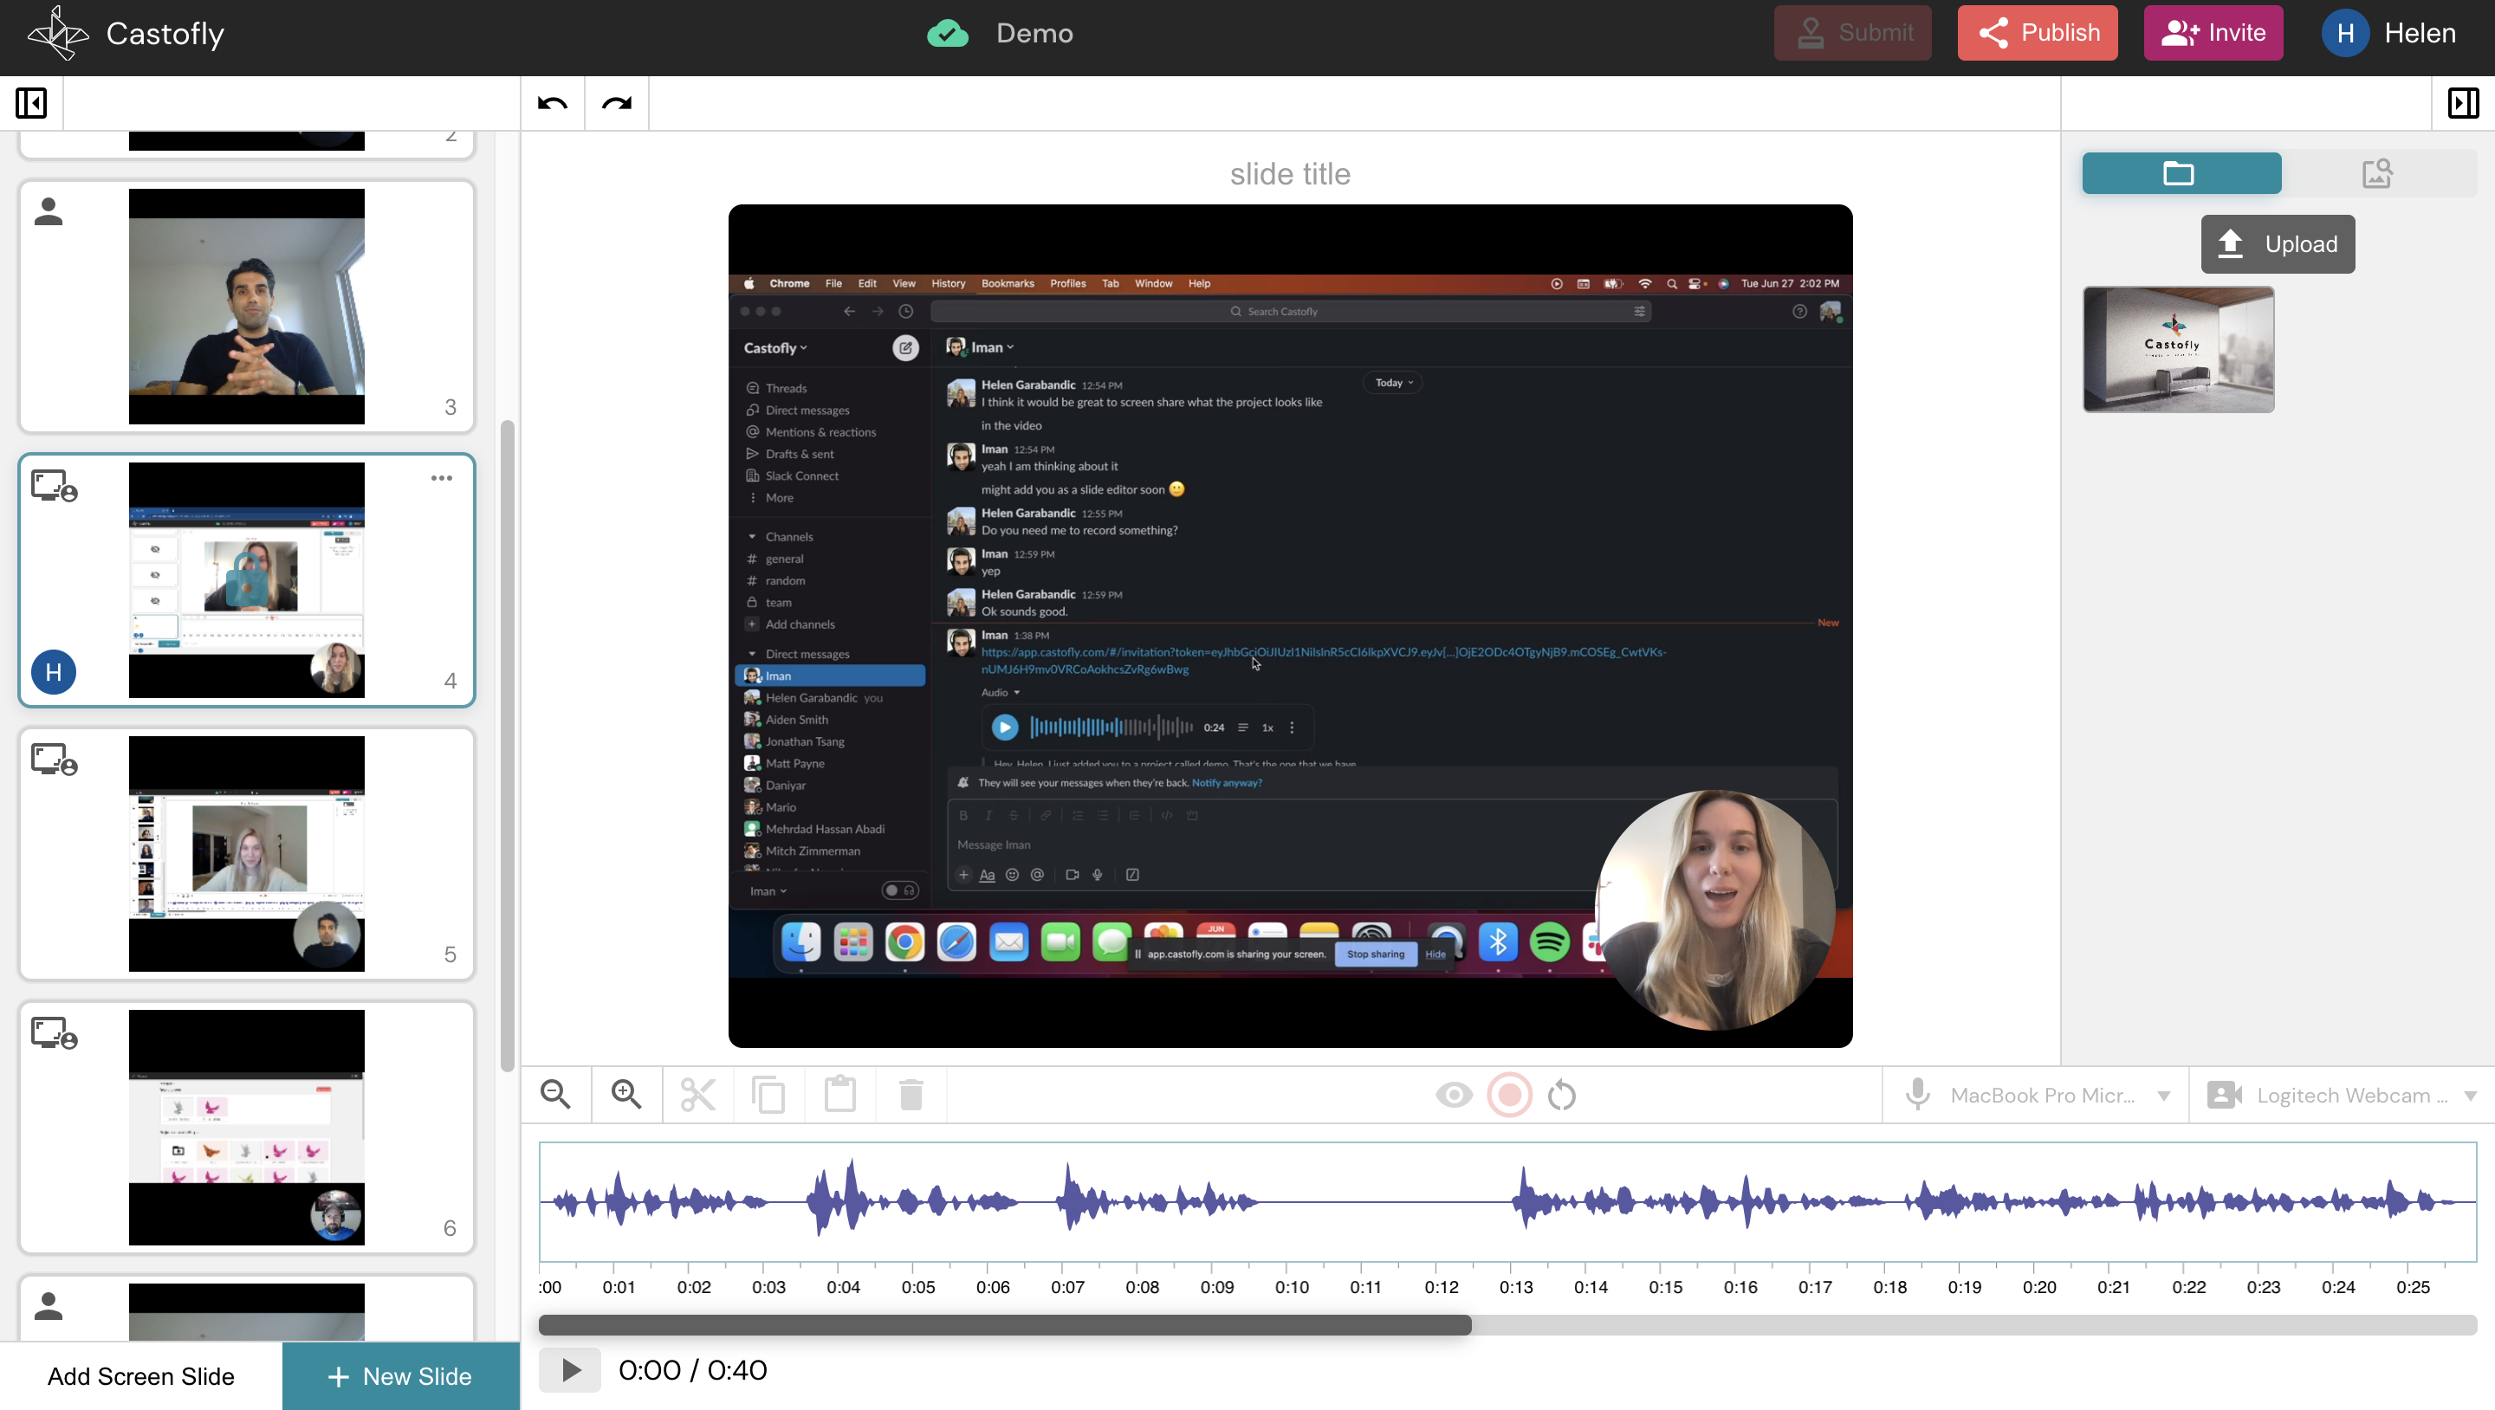
Task: Click the cloud saved status icon
Action: point(947,33)
